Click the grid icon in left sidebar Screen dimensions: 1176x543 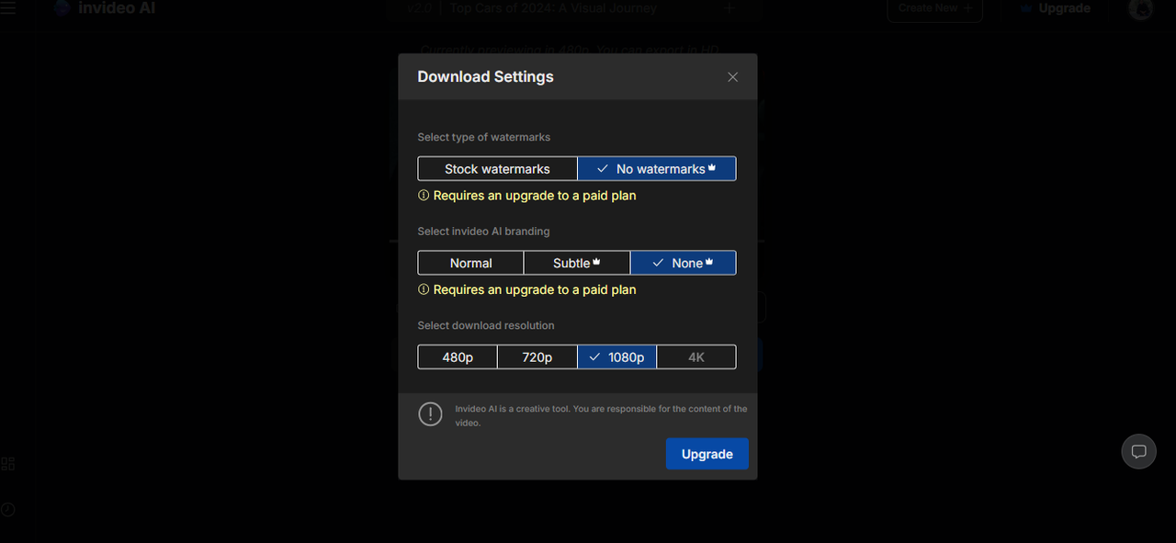[7, 464]
